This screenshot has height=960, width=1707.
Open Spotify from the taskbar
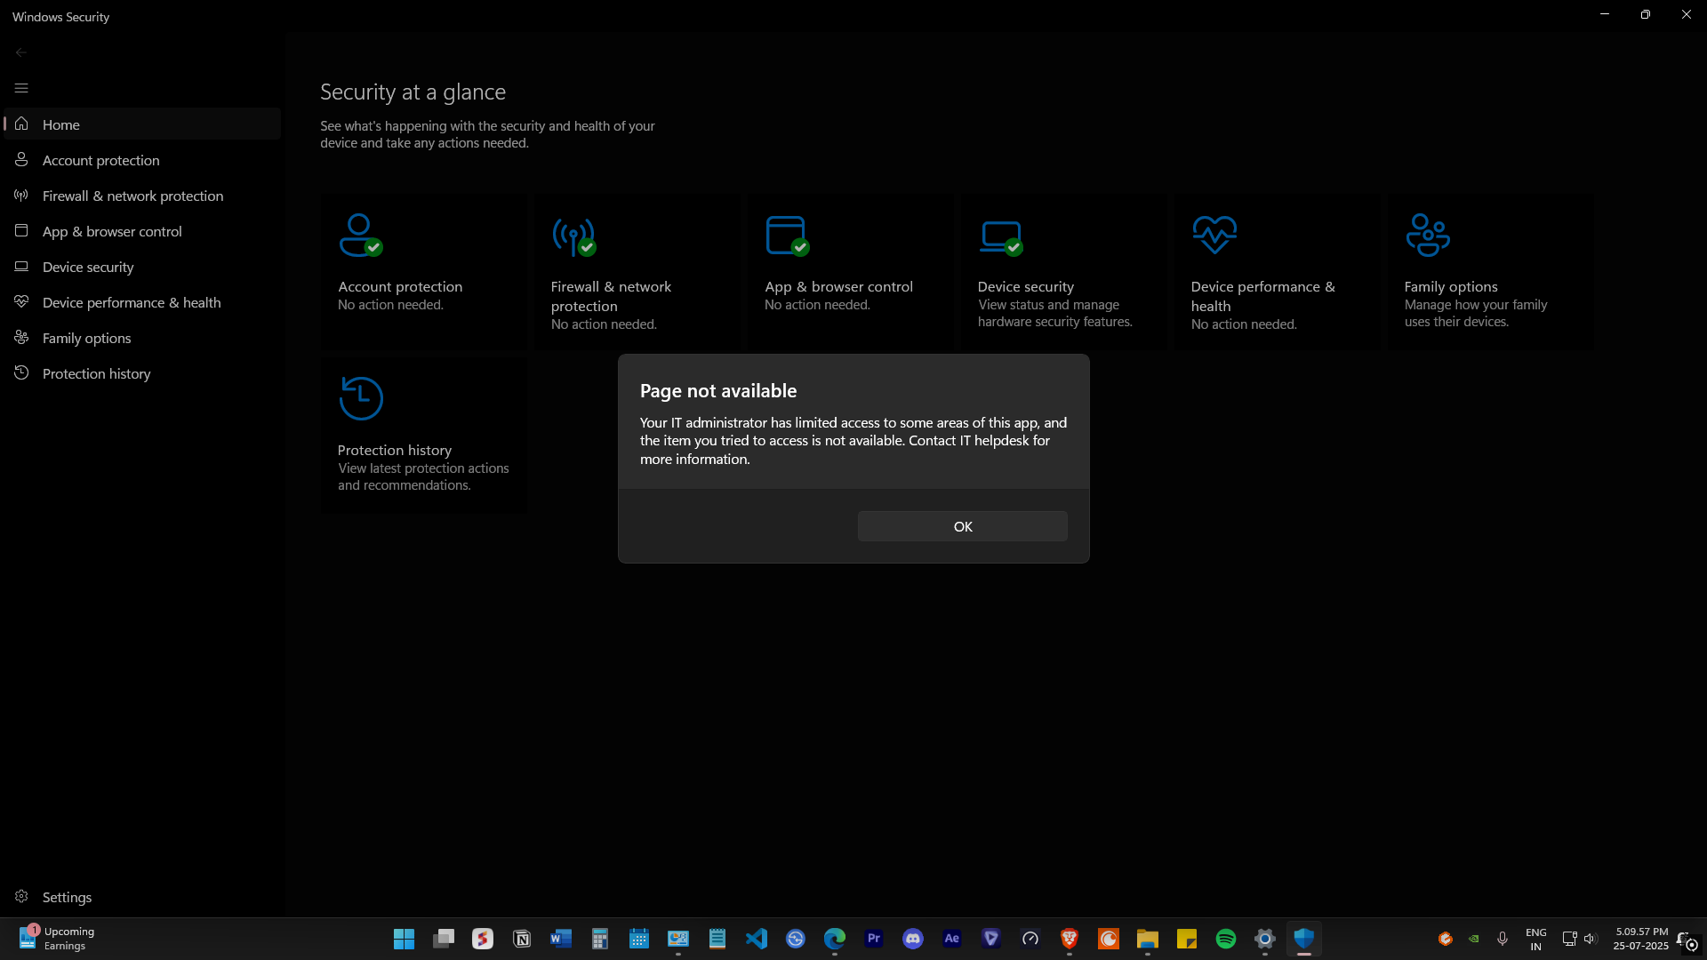[1225, 939]
